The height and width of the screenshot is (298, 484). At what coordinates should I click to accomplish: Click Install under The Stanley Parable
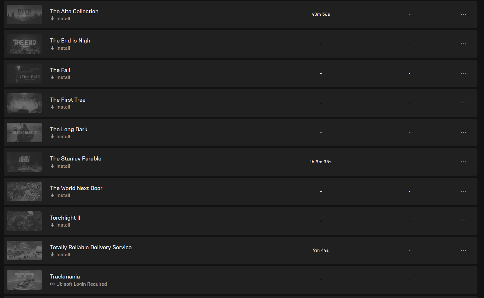(x=60, y=166)
